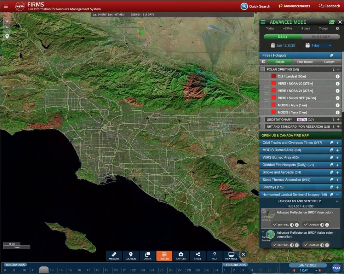Open the SHARE tool
The width and height of the screenshot is (344, 274).
point(198,256)
